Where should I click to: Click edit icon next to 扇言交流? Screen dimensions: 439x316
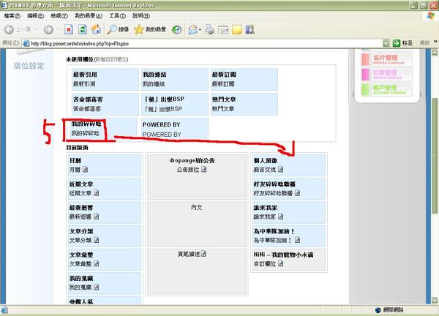(281, 169)
